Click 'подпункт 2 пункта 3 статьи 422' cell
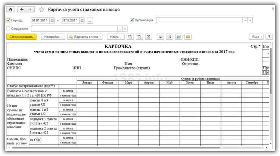 44,131
